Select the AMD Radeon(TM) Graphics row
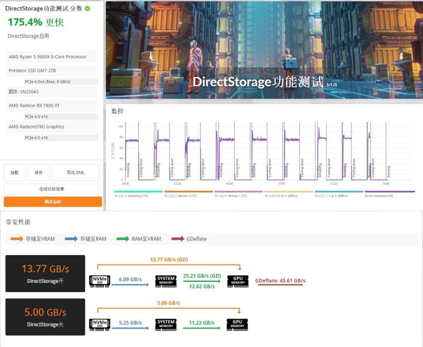This screenshot has height=347, width=423. (x=52, y=127)
